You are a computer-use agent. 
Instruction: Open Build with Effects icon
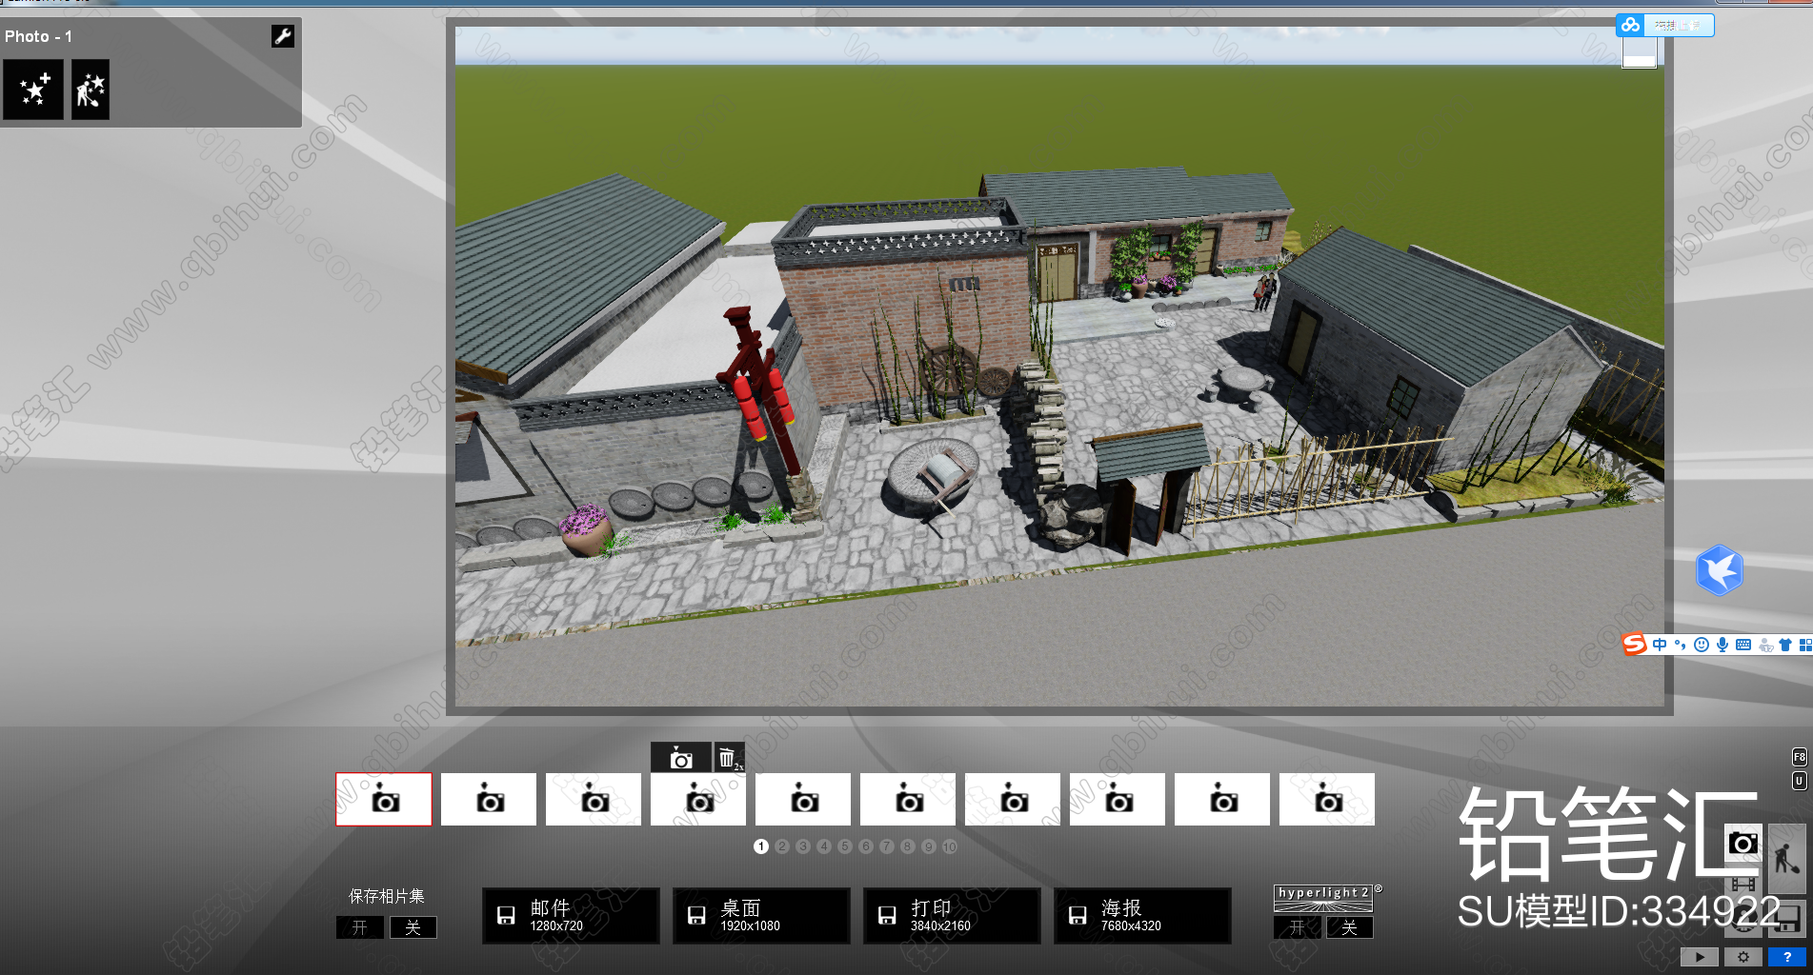coord(91,90)
